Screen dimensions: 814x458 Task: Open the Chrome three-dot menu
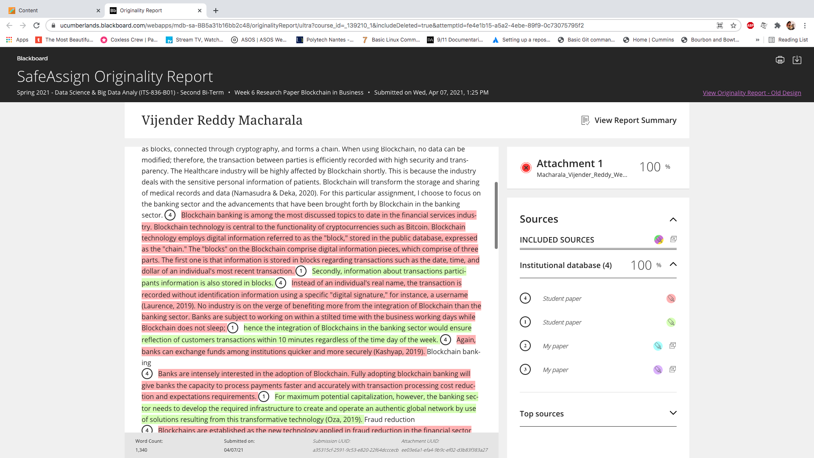[805, 25]
